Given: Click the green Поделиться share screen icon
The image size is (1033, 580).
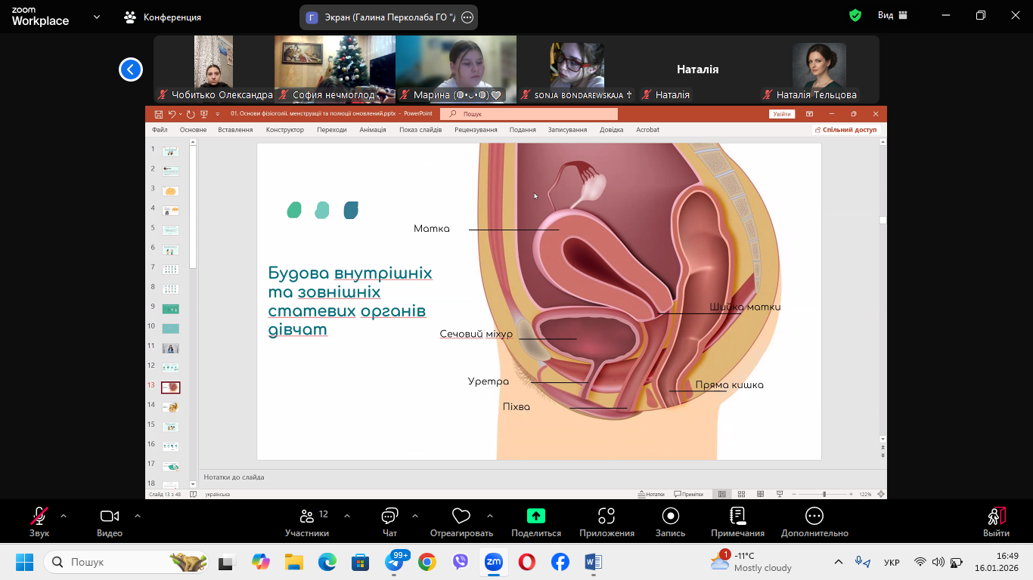Looking at the screenshot, I should [535, 516].
